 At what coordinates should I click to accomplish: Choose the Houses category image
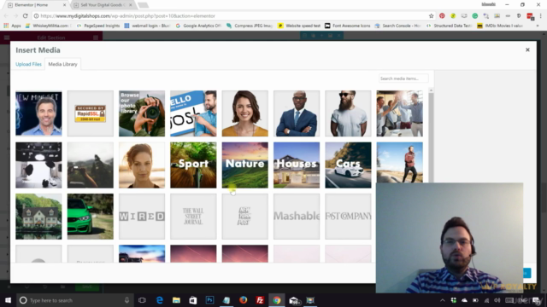point(297,165)
